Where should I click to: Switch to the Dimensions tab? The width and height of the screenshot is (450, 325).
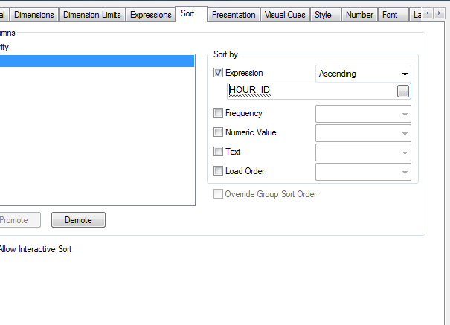pos(34,15)
